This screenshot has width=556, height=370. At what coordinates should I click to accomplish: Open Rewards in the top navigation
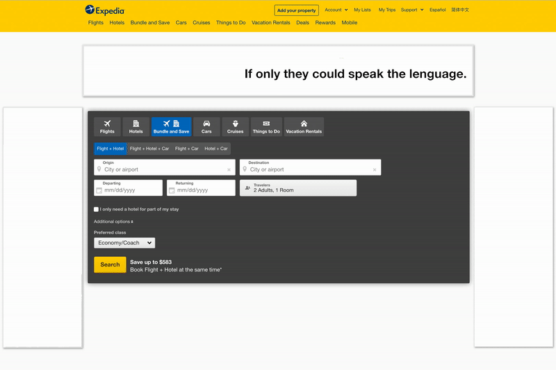[325, 23]
